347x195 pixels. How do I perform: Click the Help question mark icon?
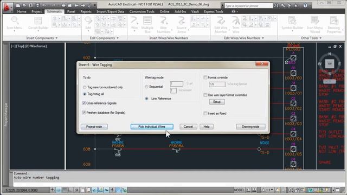click(305, 6)
